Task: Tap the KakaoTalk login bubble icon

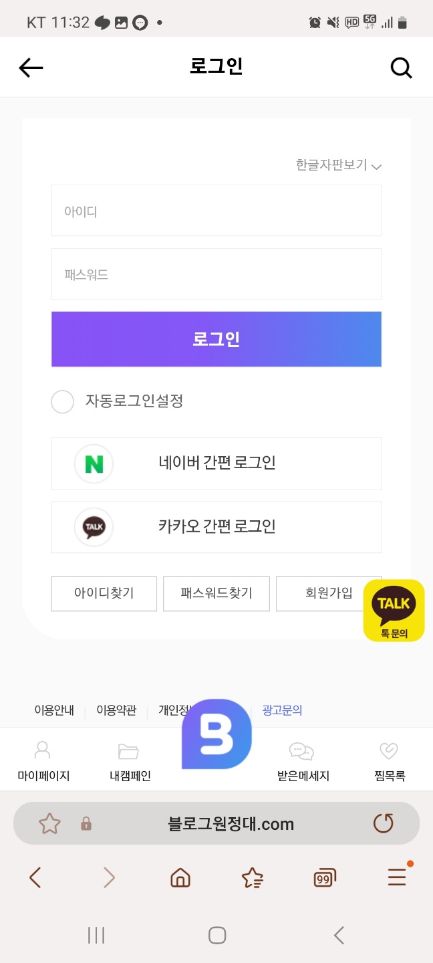Action: 94,527
